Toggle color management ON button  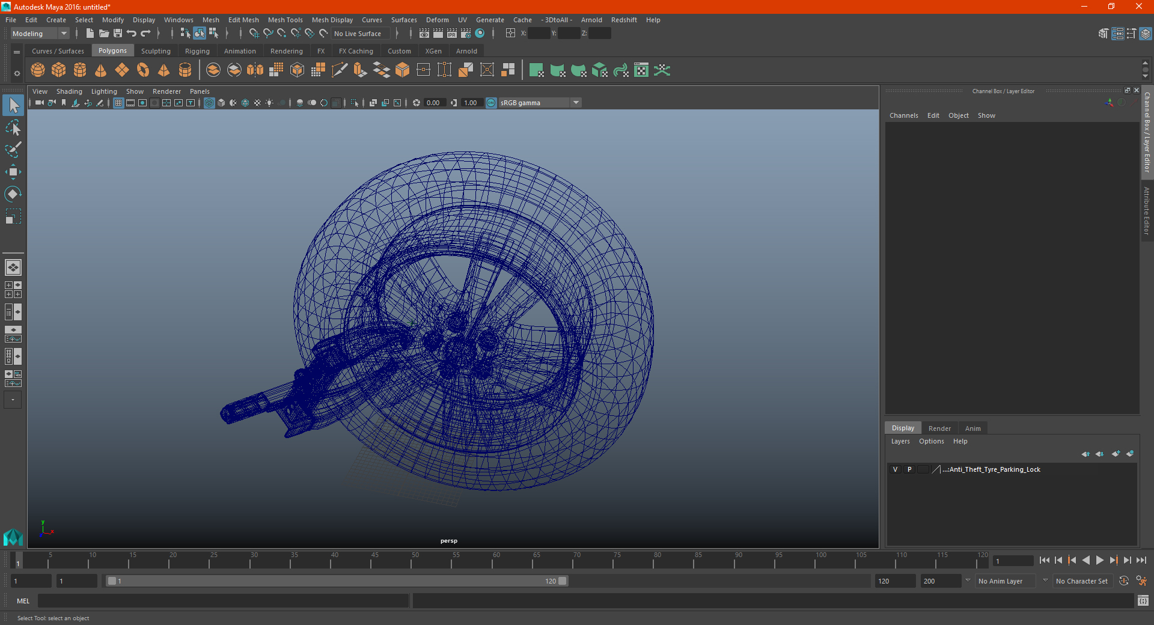click(x=491, y=103)
